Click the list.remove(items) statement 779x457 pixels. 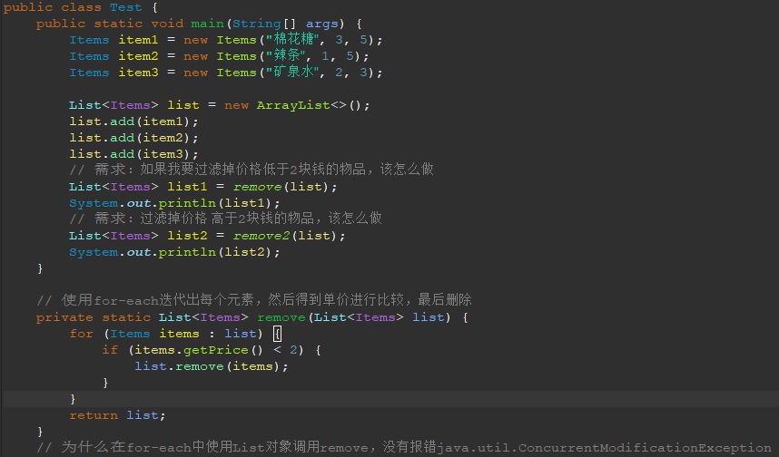[212, 366]
